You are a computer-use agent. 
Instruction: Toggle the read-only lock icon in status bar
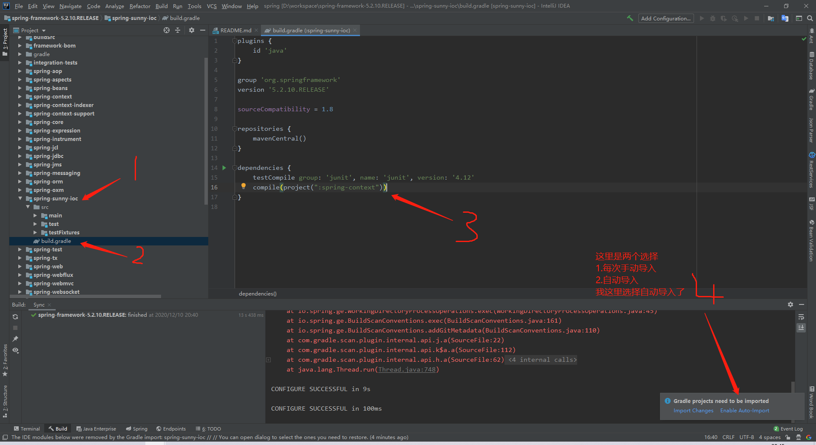[788, 437]
